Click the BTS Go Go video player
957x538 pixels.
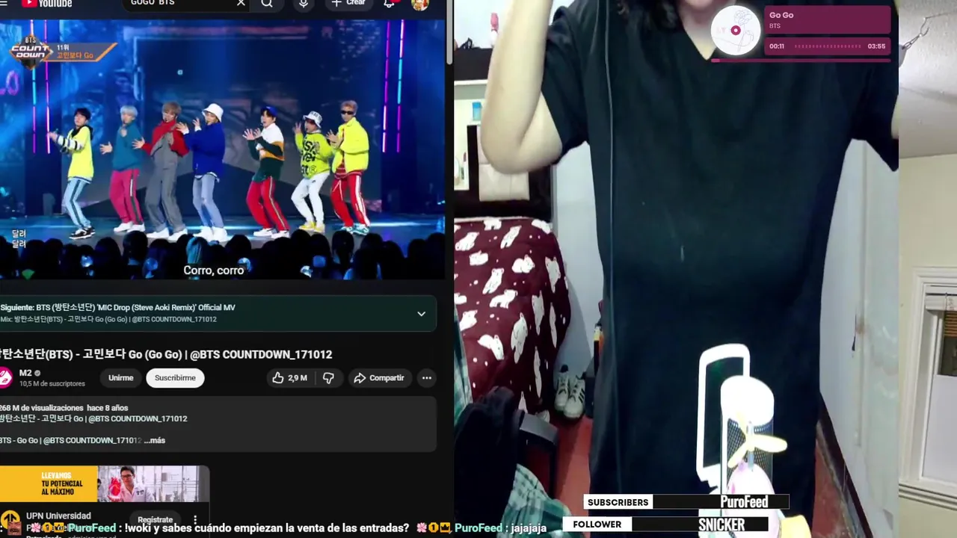tap(222, 149)
